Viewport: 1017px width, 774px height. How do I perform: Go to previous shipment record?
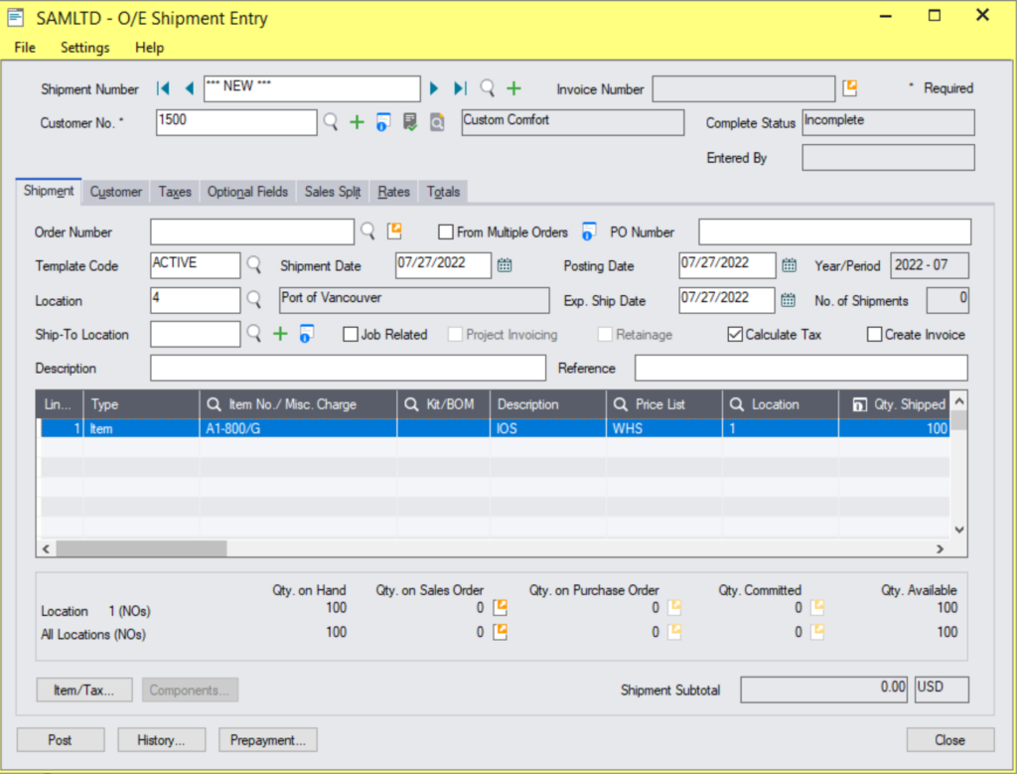point(190,88)
